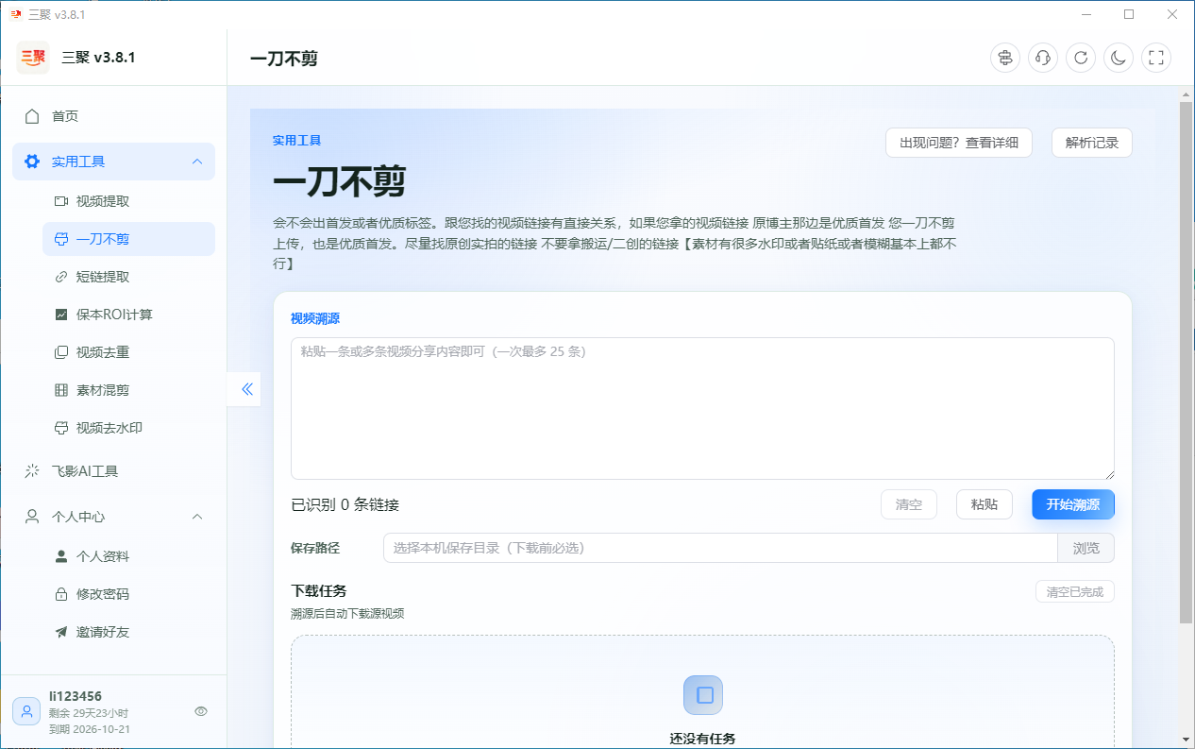Image resolution: width=1195 pixels, height=749 pixels.
Task: Open 解析记录 button
Action: click(x=1092, y=143)
